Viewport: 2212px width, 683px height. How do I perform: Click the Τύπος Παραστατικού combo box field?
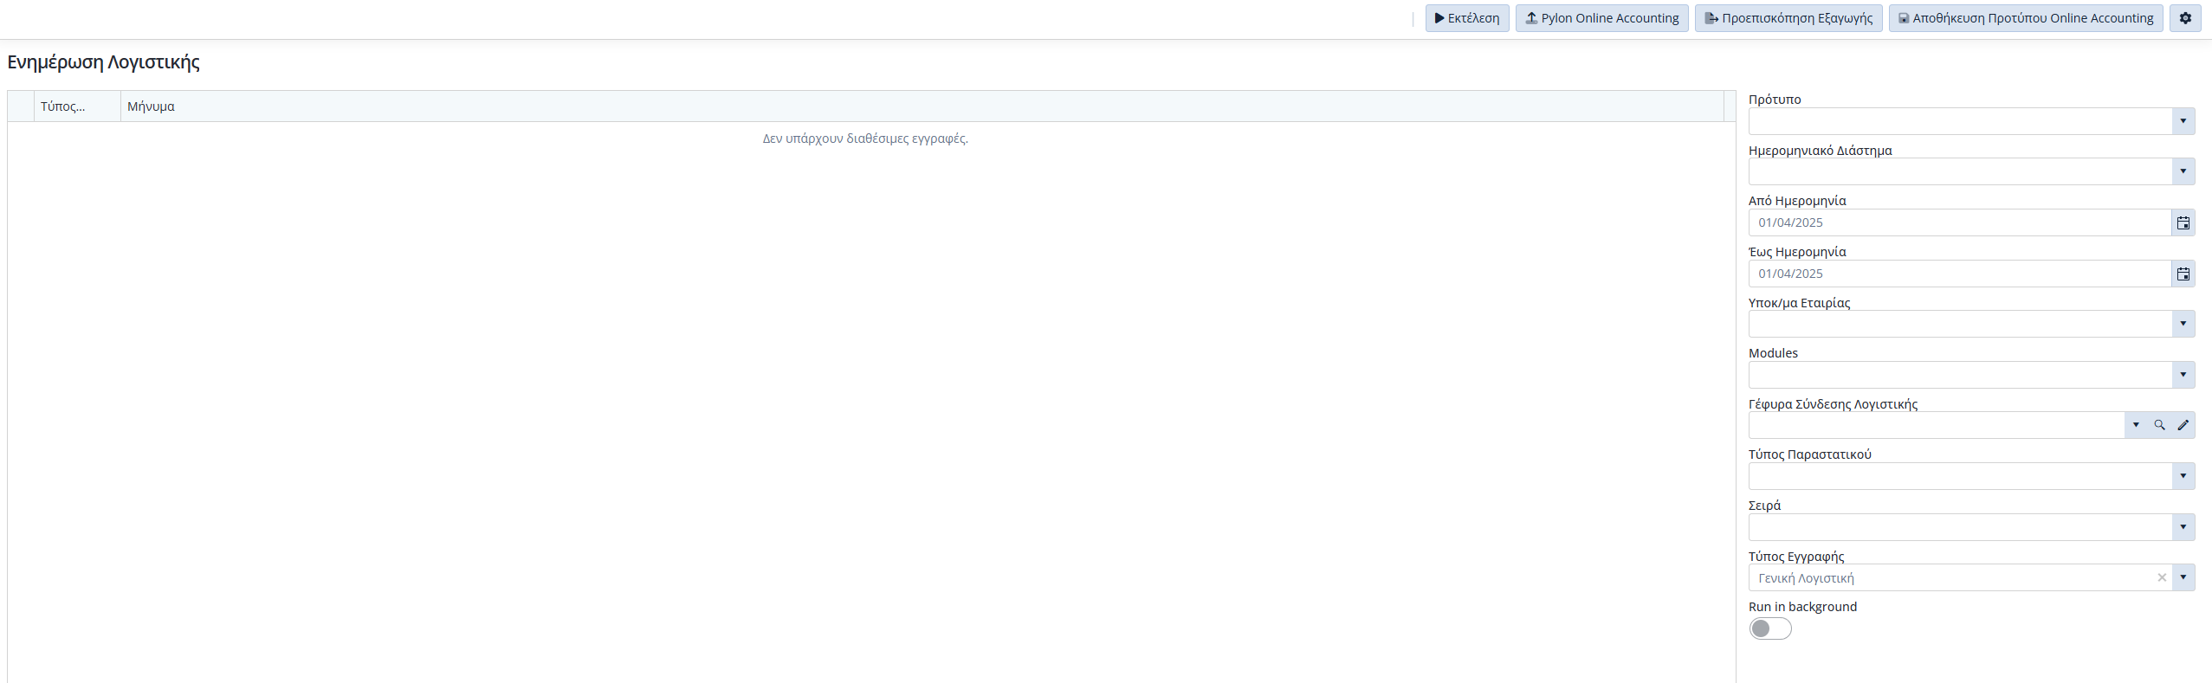(1960, 476)
